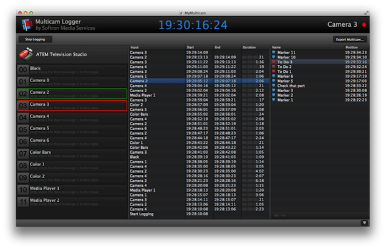Image resolution: width=386 pixels, height=249 pixels.
Task: Add a marker with the plus button
Action: tap(276, 215)
